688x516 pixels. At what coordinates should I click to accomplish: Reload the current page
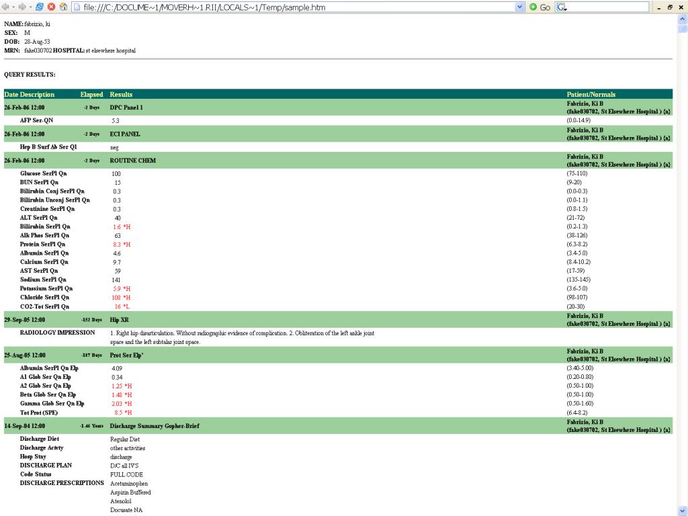point(40,7)
